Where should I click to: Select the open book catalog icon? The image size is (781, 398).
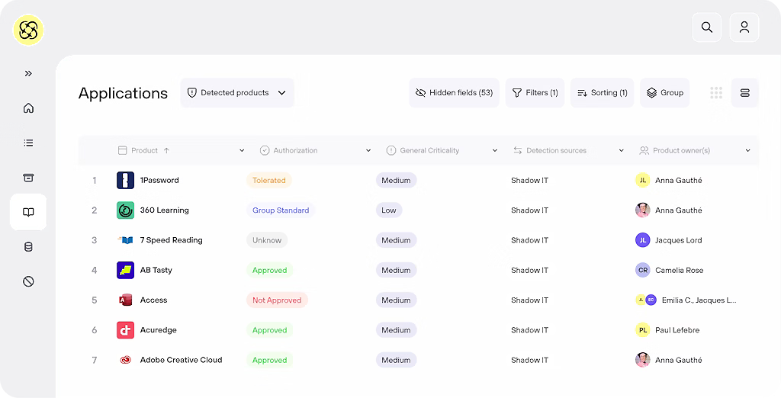(x=28, y=212)
